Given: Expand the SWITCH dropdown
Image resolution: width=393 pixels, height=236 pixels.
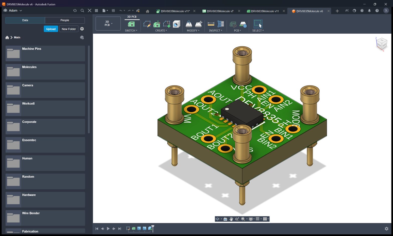Looking at the screenshot, I should pos(131,31).
